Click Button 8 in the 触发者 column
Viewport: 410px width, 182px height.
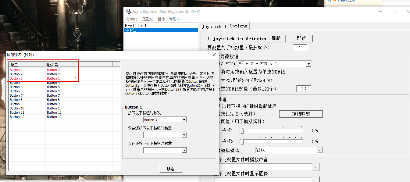pyautogui.click(x=53, y=100)
